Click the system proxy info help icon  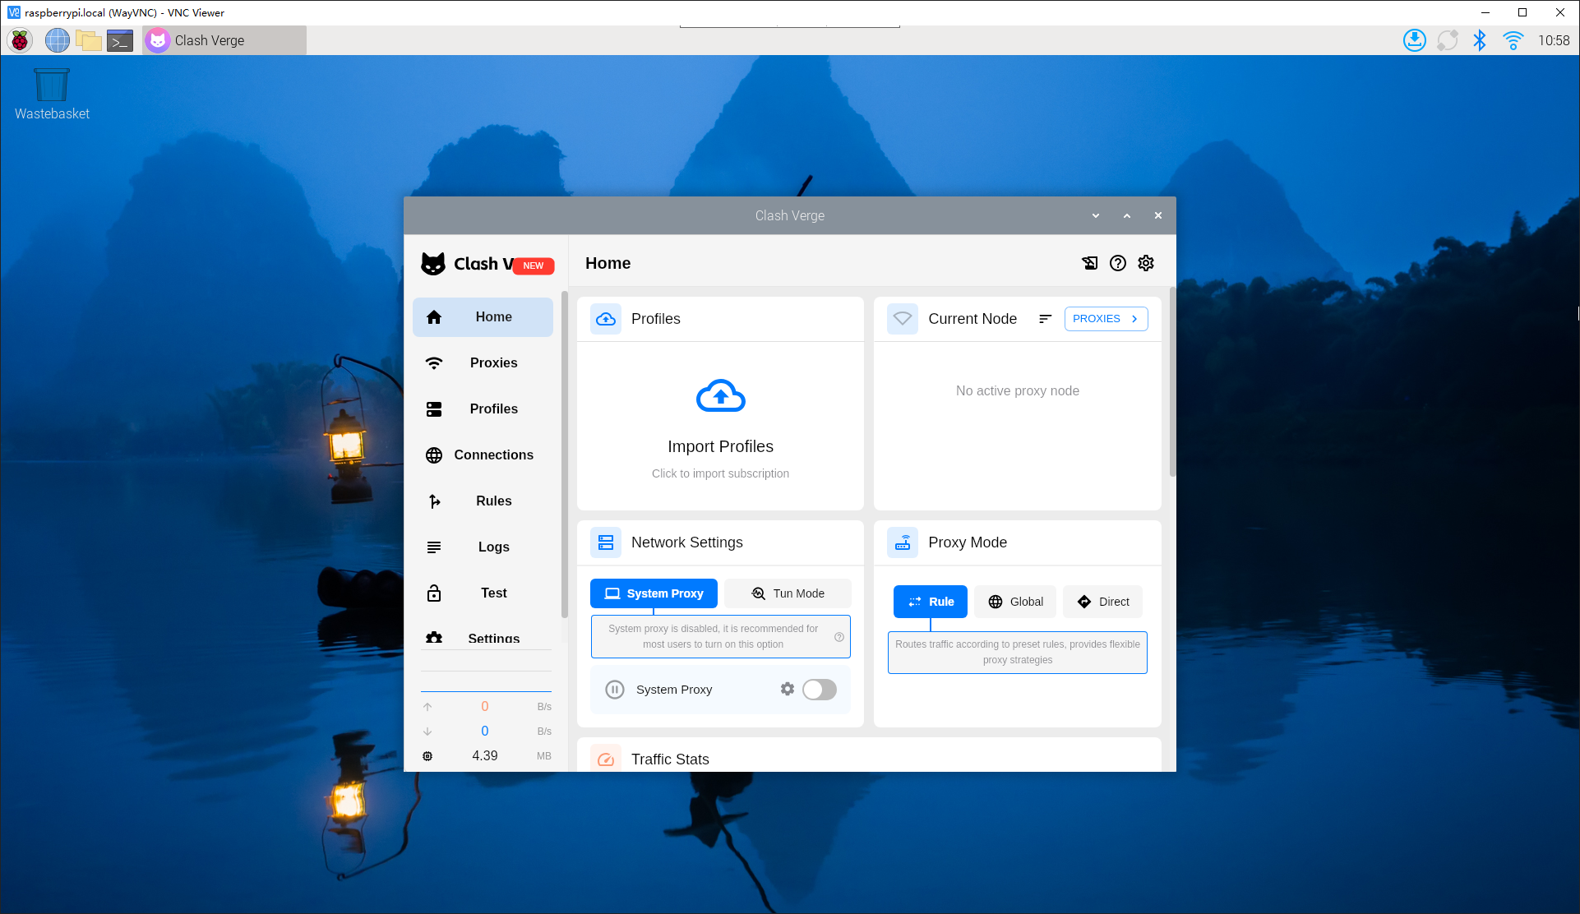(839, 637)
